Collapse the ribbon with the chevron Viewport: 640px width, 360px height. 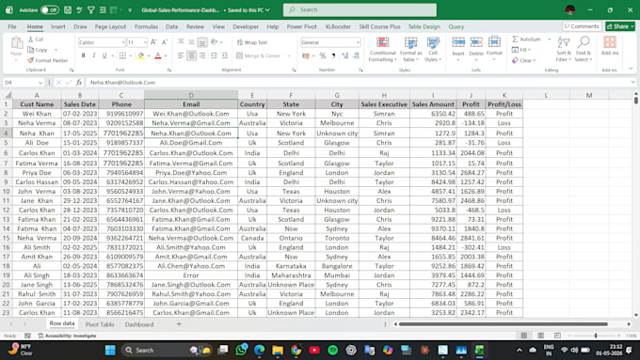click(631, 69)
